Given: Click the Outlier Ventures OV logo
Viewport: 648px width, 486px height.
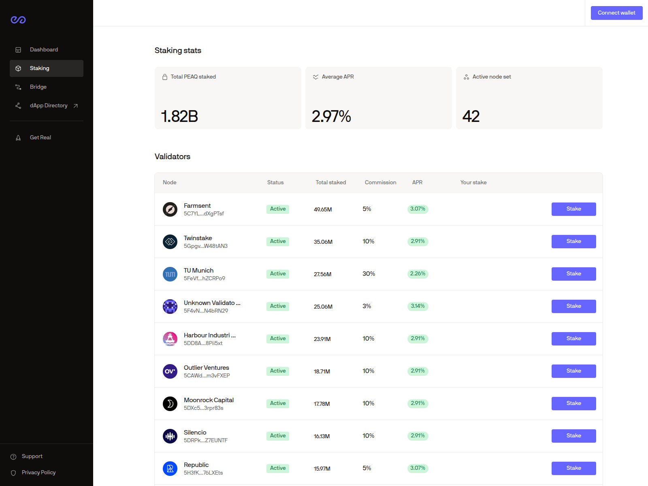Looking at the screenshot, I should point(170,371).
